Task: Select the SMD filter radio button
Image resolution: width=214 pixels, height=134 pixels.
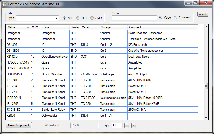Action: click(x=92, y=18)
